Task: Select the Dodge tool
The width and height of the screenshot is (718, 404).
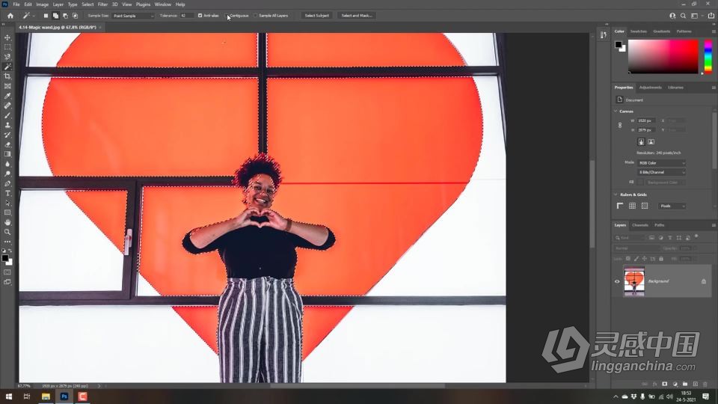Action: [x=7, y=174]
